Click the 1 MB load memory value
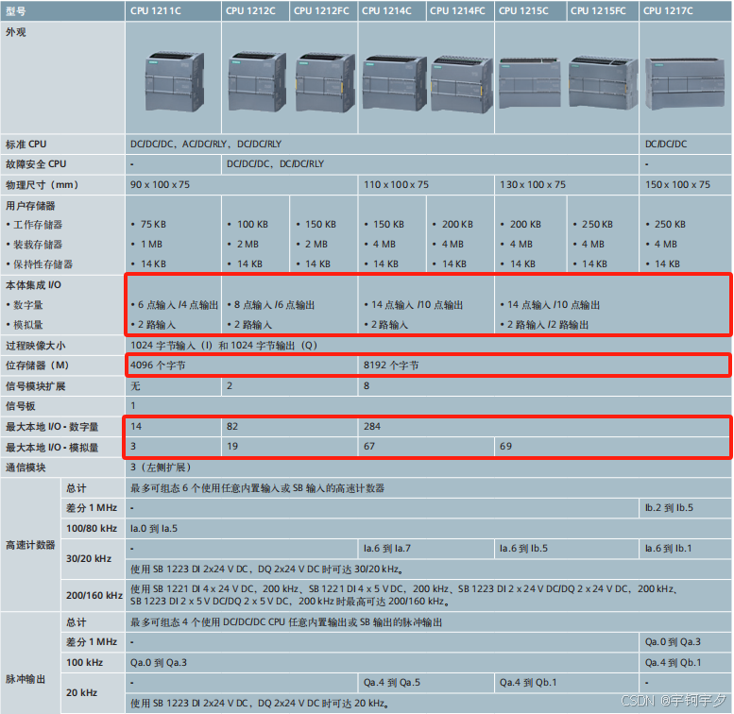The image size is (734, 714). point(151,245)
